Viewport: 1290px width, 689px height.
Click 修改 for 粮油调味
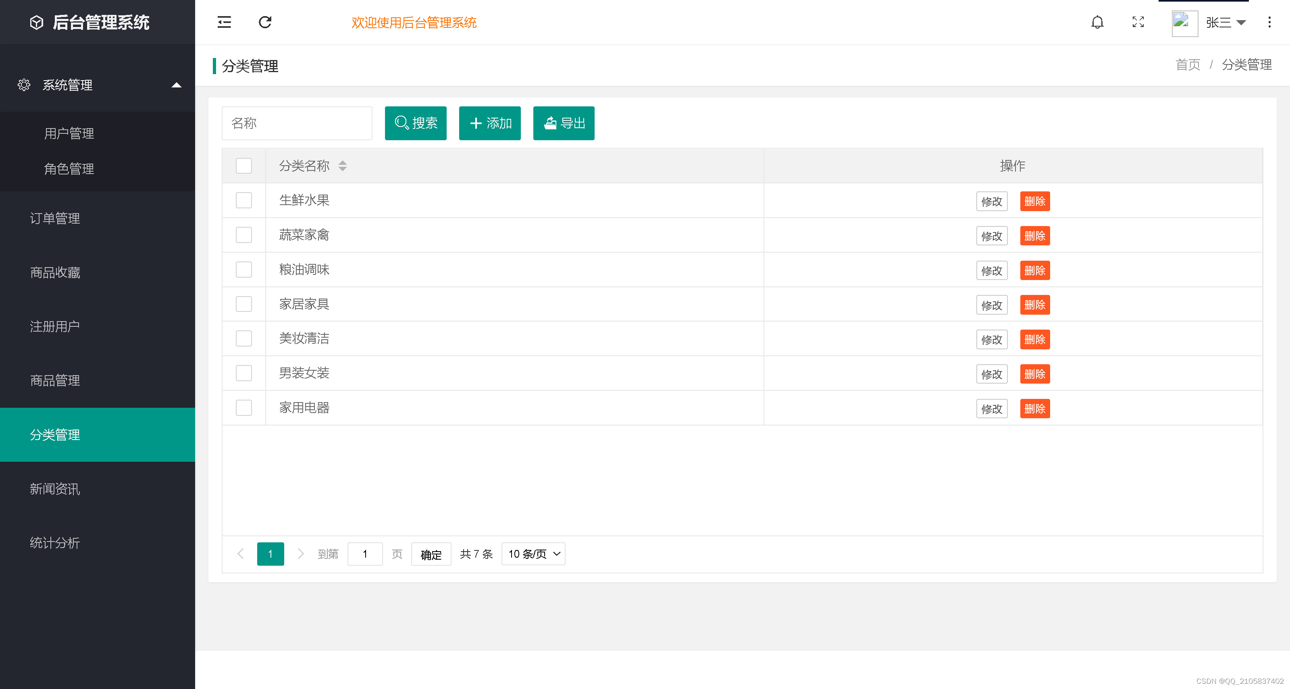[x=992, y=270]
